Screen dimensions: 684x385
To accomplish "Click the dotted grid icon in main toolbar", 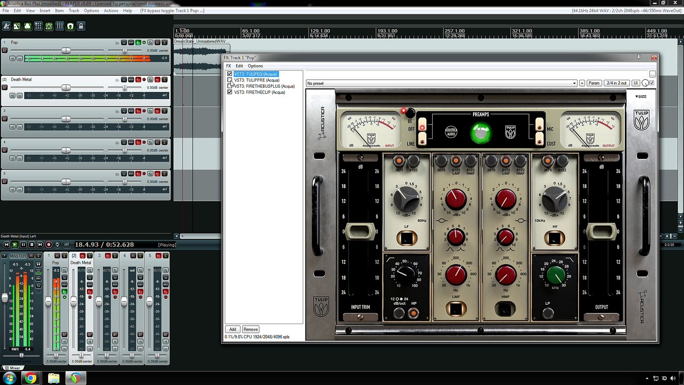I will pyautogui.click(x=38, y=26).
